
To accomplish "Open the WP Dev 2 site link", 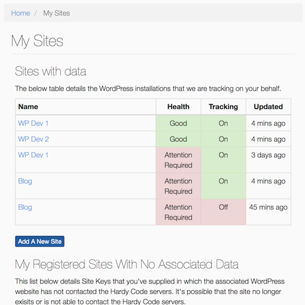I will 33,139.
